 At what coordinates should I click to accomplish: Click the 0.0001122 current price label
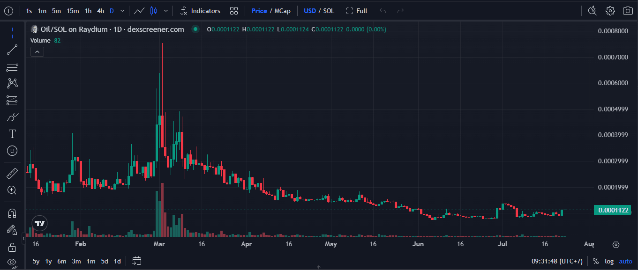[612, 210]
